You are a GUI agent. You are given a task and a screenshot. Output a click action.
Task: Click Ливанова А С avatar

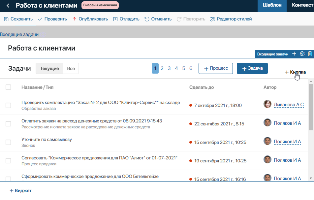tap(267, 104)
